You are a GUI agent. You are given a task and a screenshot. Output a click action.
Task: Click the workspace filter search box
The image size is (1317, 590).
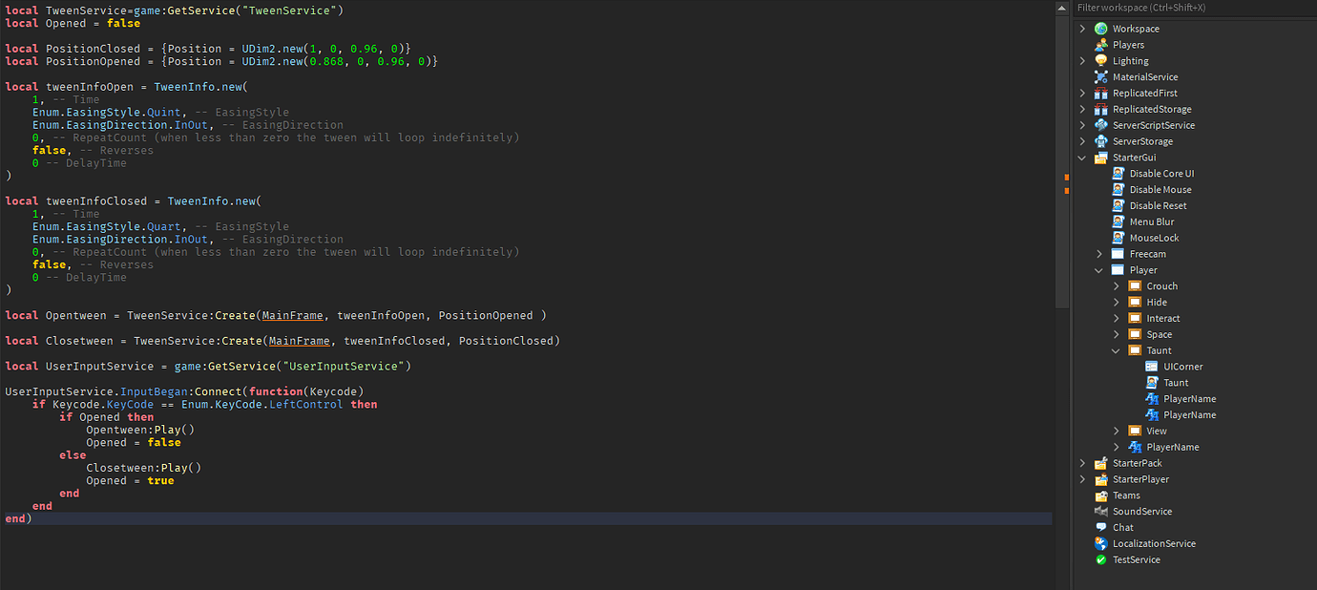(x=1193, y=8)
